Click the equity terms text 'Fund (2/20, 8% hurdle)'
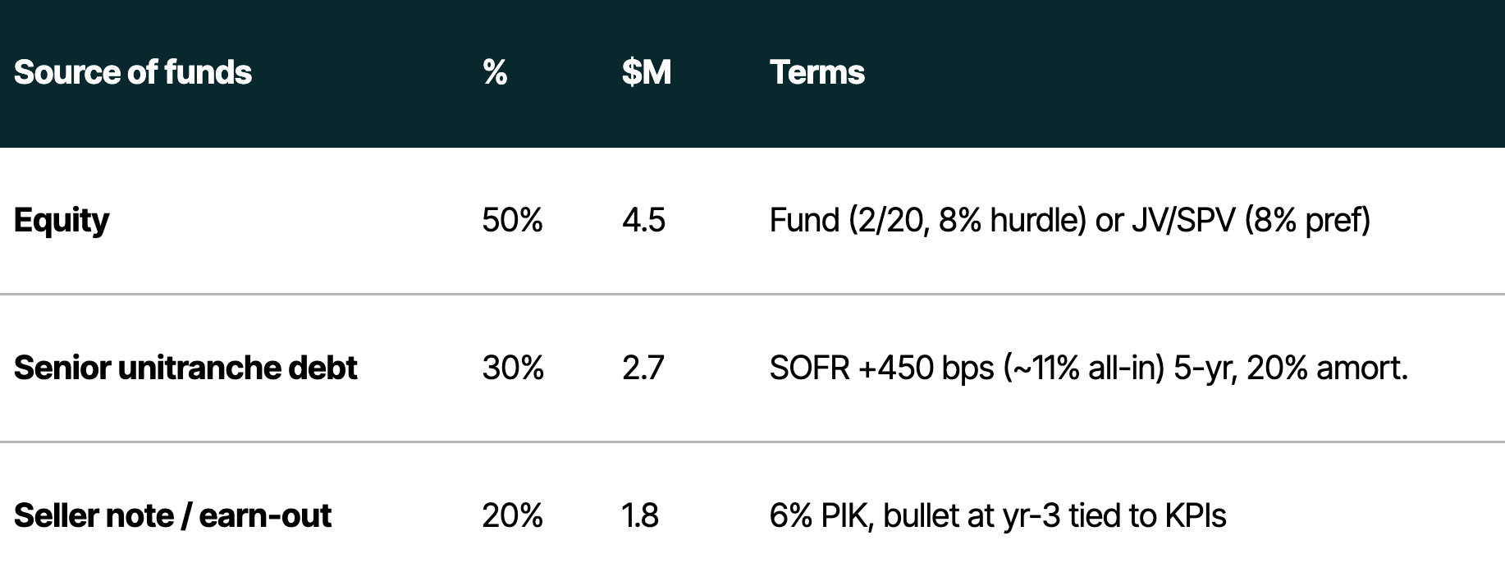 pyautogui.click(x=927, y=220)
